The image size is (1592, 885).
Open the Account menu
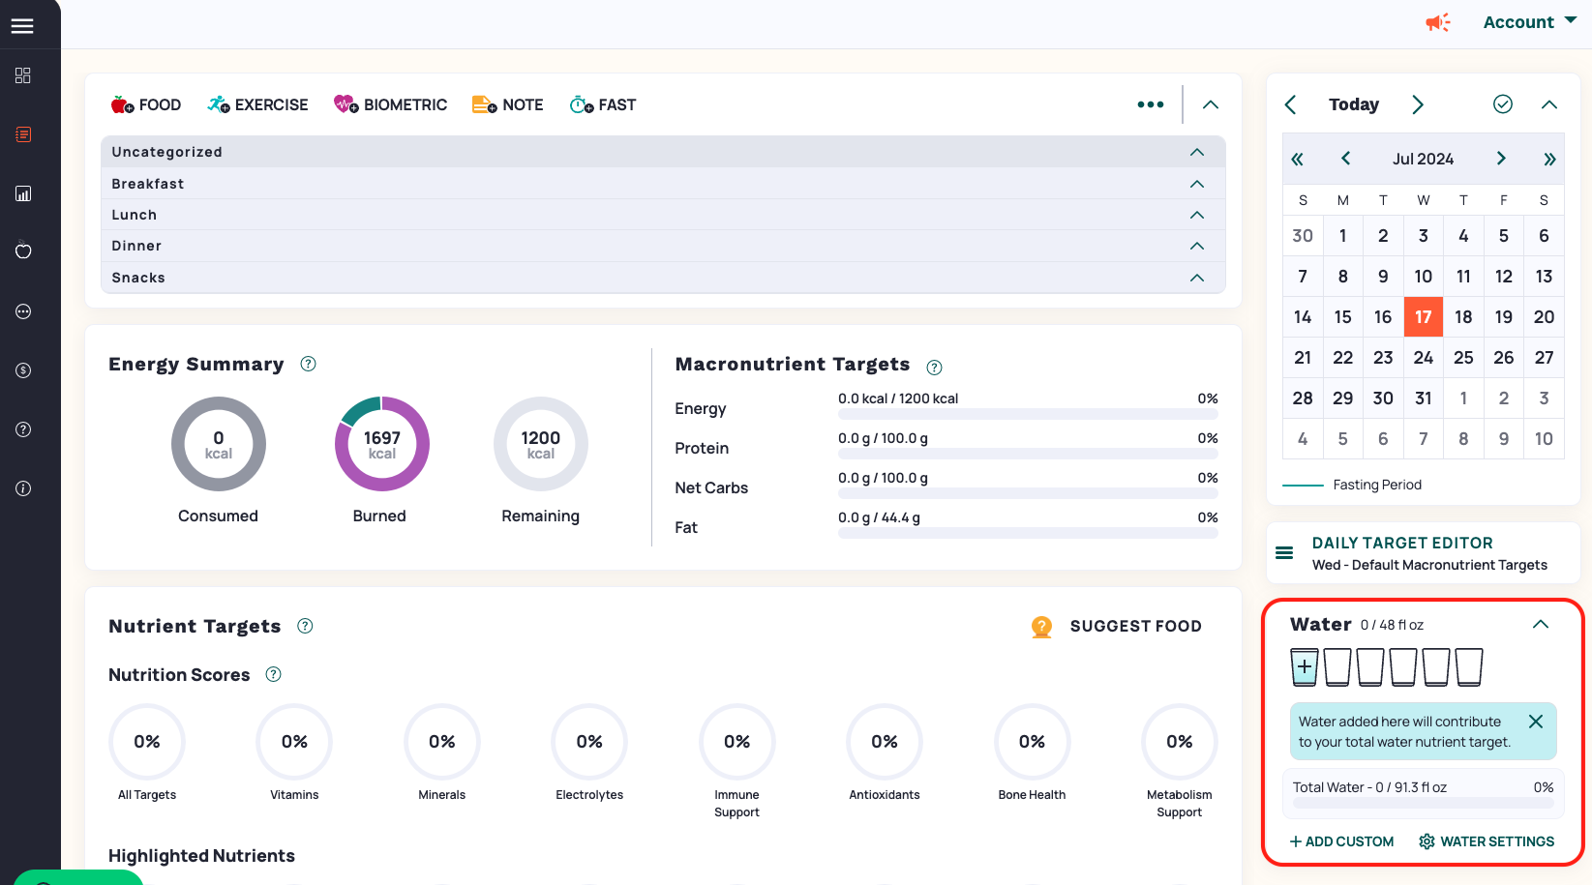tap(1518, 21)
